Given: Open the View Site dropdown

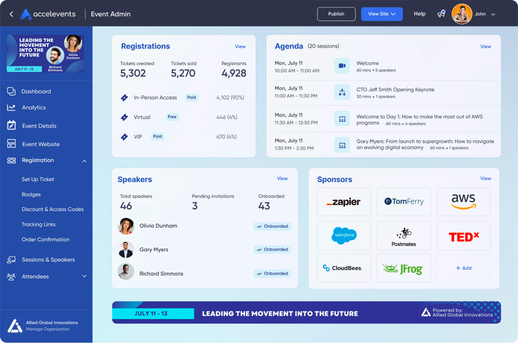Looking at the screenshot, I should tap(381, 14).
